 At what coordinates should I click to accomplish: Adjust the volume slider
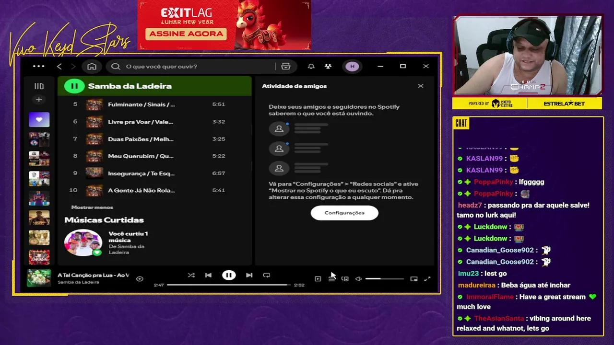(x=385, y=279)
